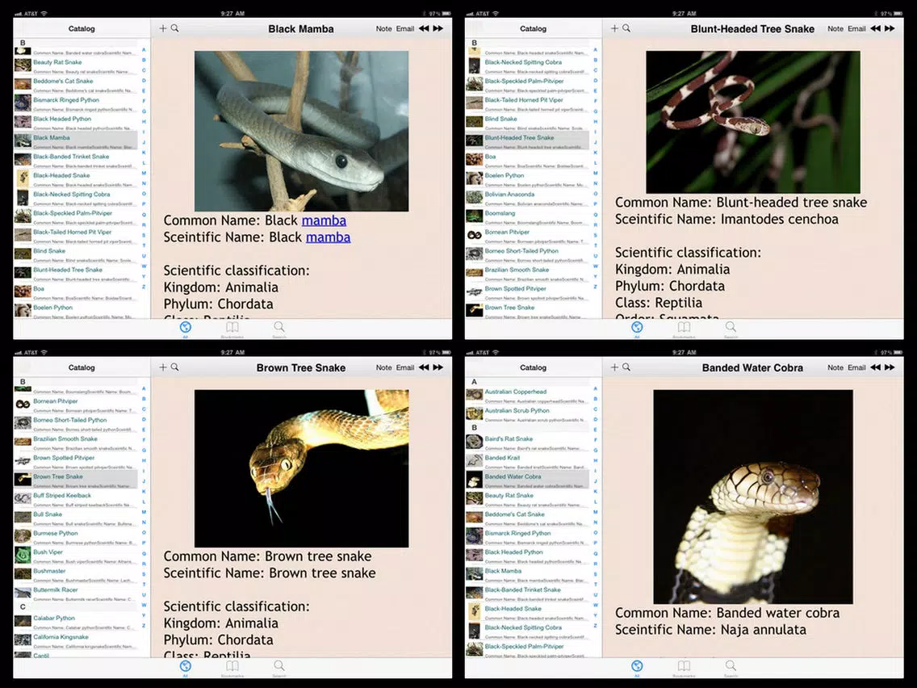The width and height of the screenshot is (917, 688).
Task: Open the Banded Water Cobra photo
Action: click(x=752, y=497)
